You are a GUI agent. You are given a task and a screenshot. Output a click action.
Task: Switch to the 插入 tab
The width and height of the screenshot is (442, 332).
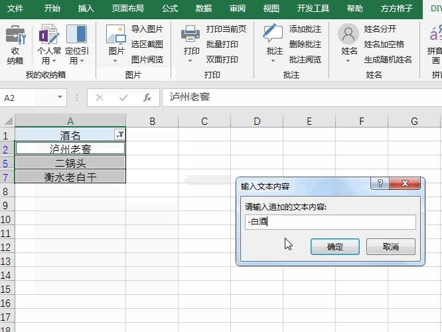[86, 9]
